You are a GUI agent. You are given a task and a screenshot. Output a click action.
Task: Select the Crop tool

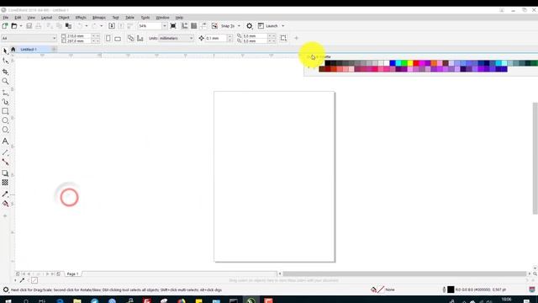coord(5,72)
